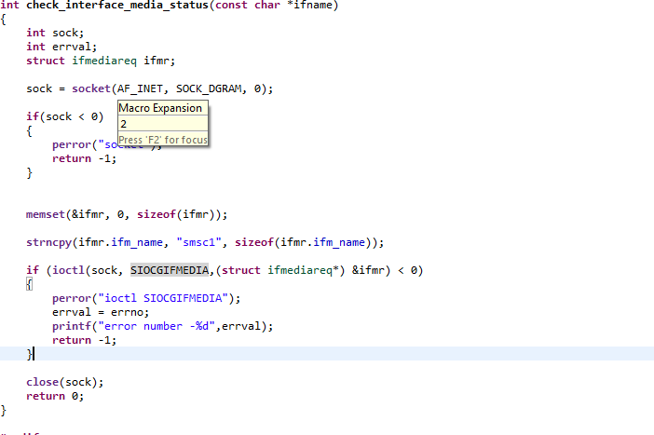This screenshot has width=654, height=435.
Task: Click the strncpy function call
Action: click(x=48, y=242)
